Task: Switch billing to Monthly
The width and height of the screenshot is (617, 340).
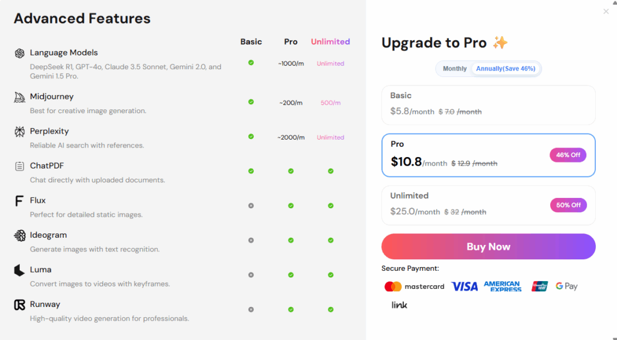Action: tap(454, 69)
